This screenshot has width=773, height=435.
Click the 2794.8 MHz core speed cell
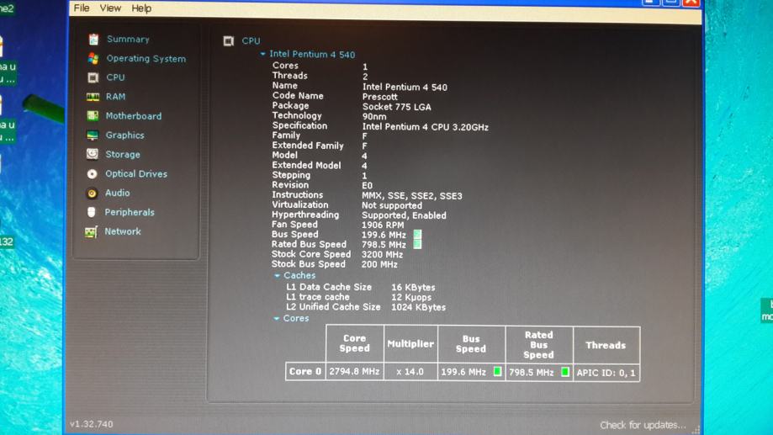354,371
